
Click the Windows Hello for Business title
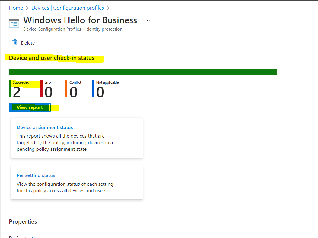[80, 20]
